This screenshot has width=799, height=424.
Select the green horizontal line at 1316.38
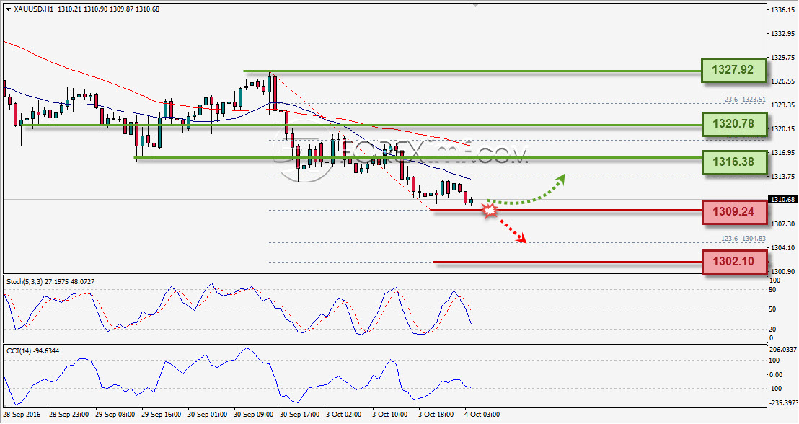click(418, 157)
